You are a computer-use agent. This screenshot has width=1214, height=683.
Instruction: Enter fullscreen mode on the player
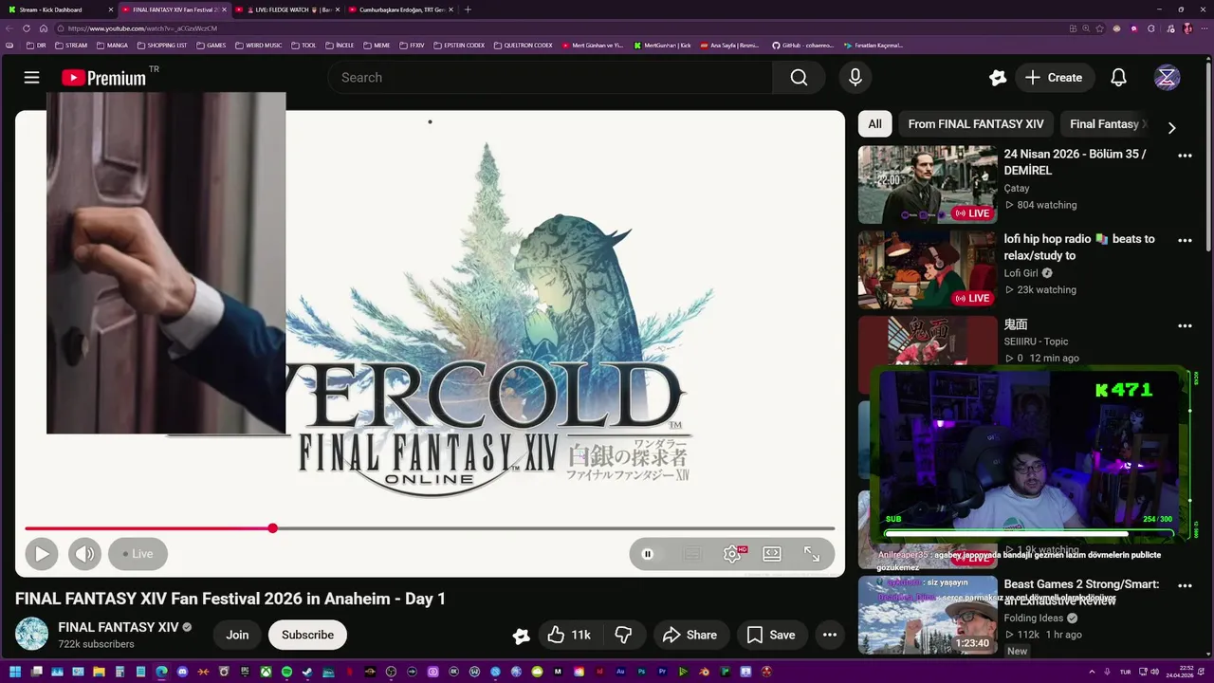click(x=812, y=554)
